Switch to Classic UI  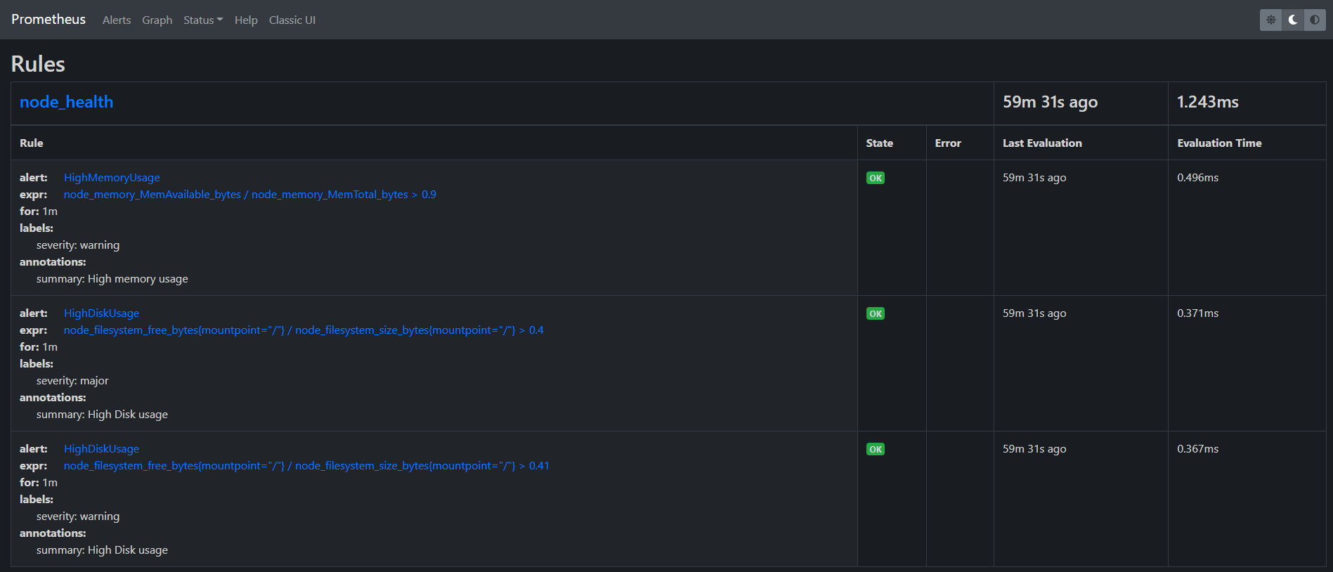click(x=292, y=20)
